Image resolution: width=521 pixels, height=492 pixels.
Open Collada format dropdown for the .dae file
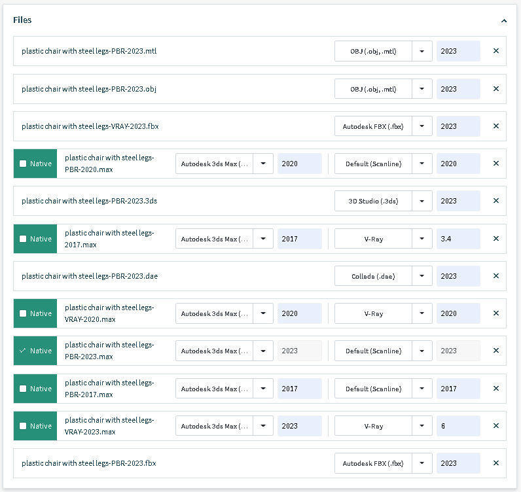422,276
